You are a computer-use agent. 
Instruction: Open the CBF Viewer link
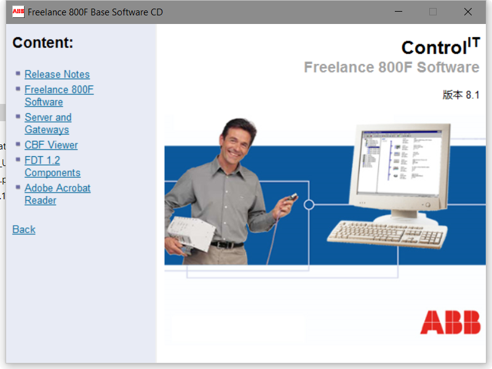pyautogui.click(x=51, y=145)
